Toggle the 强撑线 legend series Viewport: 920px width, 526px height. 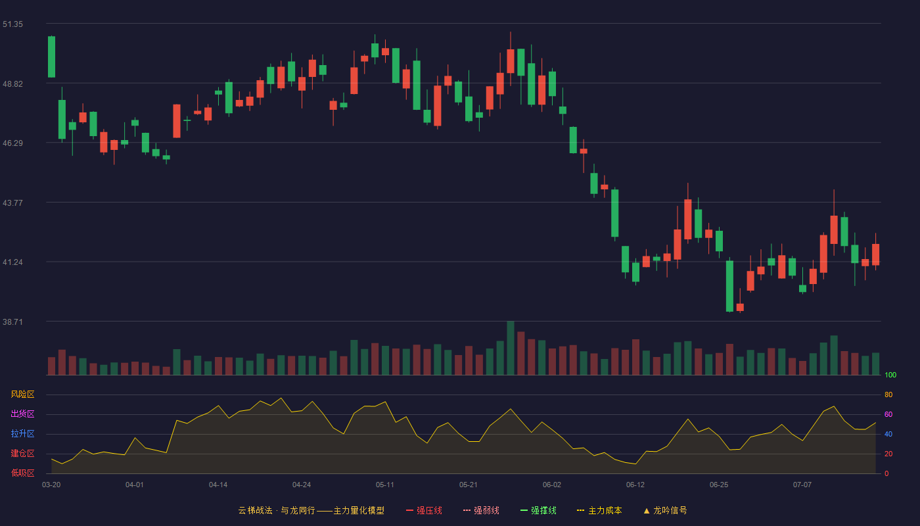(538, 510)
